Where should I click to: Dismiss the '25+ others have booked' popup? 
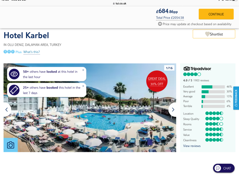point(83,86)
